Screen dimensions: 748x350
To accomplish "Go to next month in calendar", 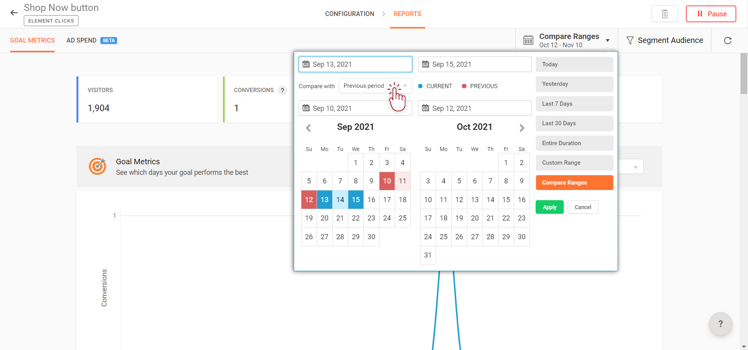I will tap(522, 128).
